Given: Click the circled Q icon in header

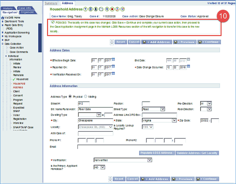Looking at the screenshot, I should click(x=107, y=9).
